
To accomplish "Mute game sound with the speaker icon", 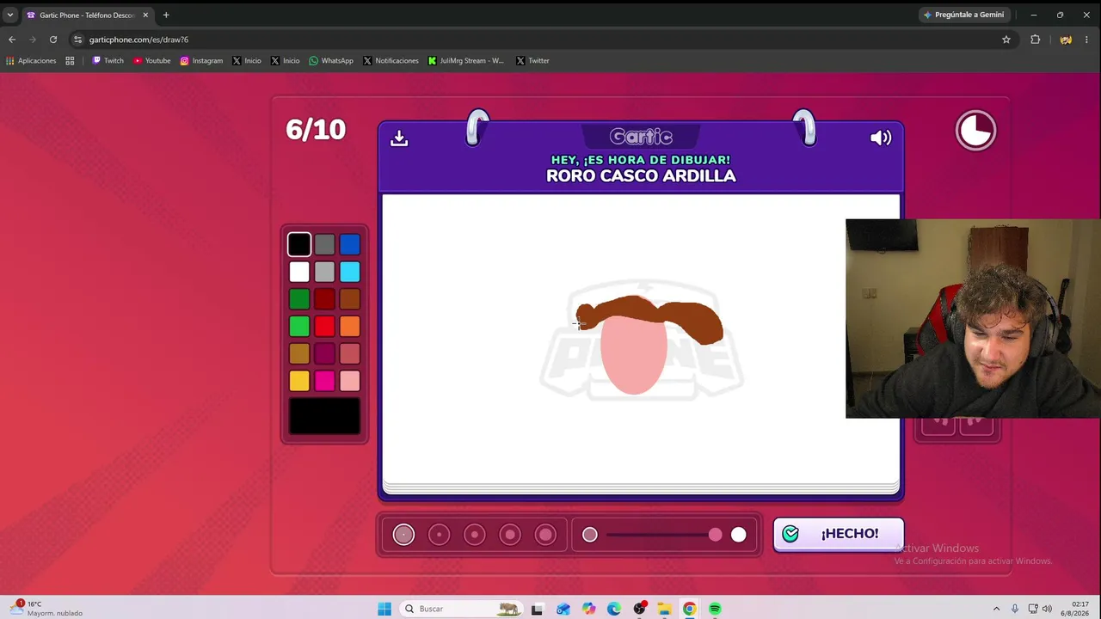I will coord(881,138).
